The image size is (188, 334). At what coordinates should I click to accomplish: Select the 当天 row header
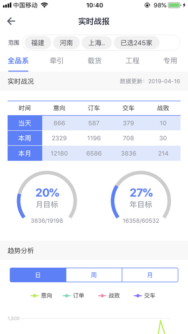click(25, 123)
